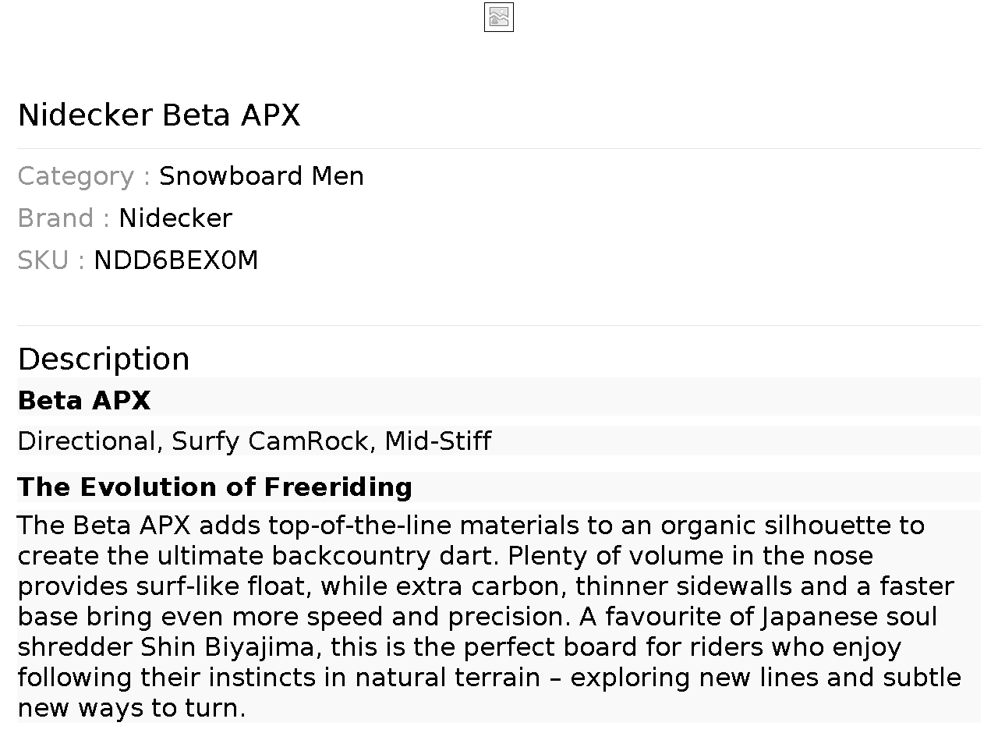998x740 pixels.
Task: Click the broken product image placeholder icon
Action: (499, 17)
